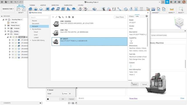The image size is (187, 105).
Task: Open the user profile avatar
Action: click(184, 2)
